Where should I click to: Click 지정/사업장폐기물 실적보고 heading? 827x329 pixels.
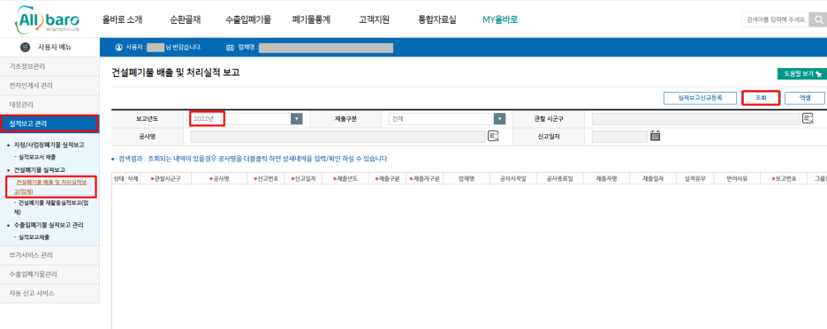[x=49, y=145]
